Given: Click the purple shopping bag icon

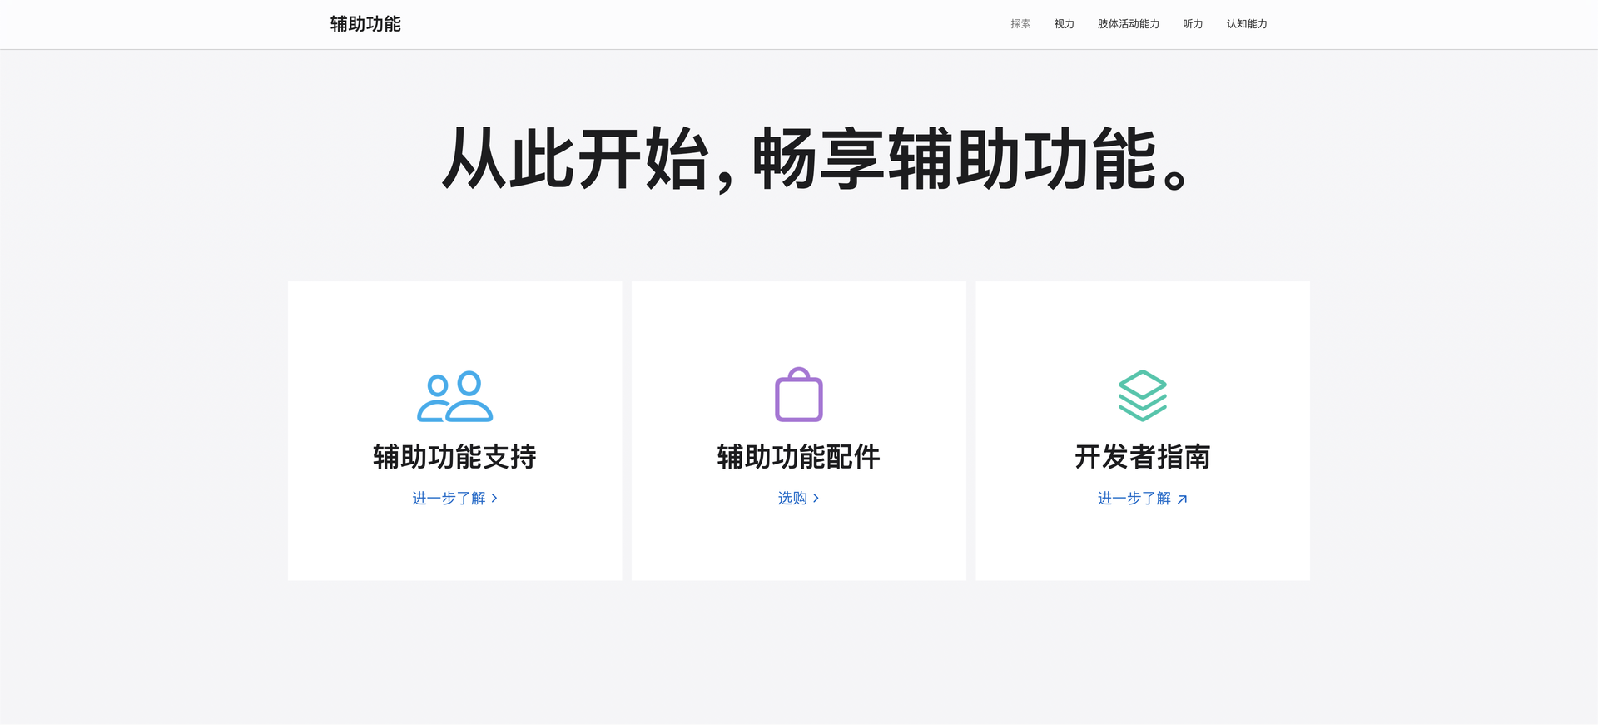Looking at the screenshot, I should [798, 395].
